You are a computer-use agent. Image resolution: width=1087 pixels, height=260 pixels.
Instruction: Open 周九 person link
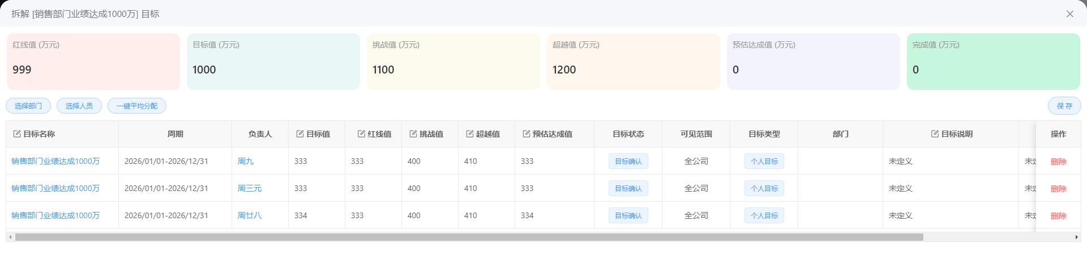point(246,161)
